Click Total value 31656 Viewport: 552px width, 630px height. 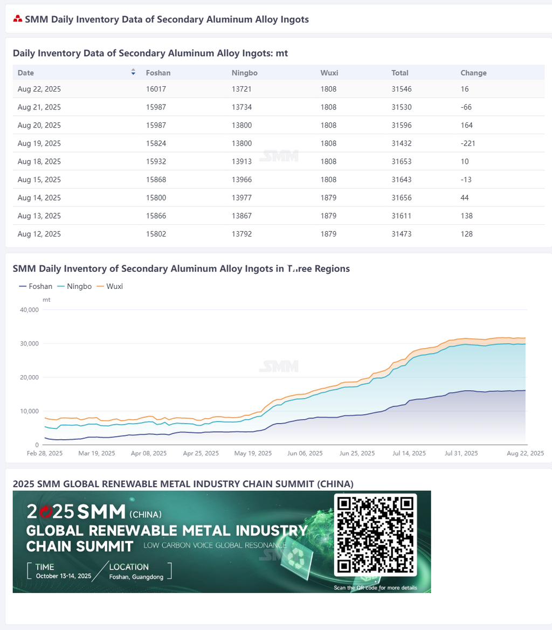pyautogui.click(x=402, y=198)
